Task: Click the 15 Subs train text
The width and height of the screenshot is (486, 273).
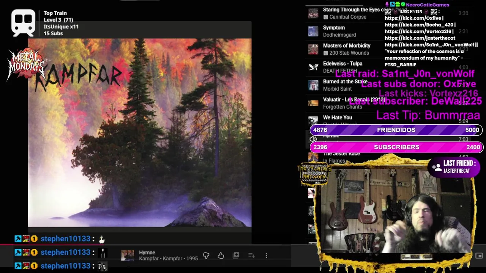Action: click(53, 33)
